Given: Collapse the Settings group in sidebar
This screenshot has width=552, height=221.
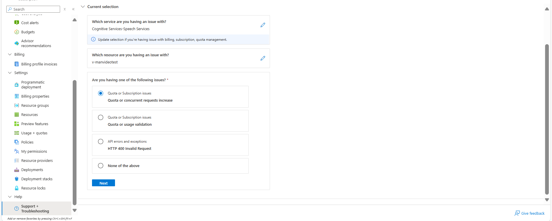Looking at the screenshot, I should pyautogui.click(x=10, y=73).
